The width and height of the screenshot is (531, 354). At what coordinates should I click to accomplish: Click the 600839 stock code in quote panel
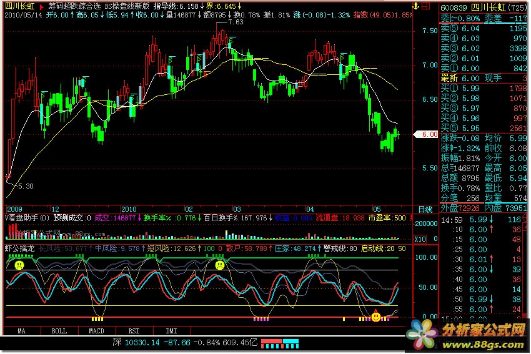(453, 6)
